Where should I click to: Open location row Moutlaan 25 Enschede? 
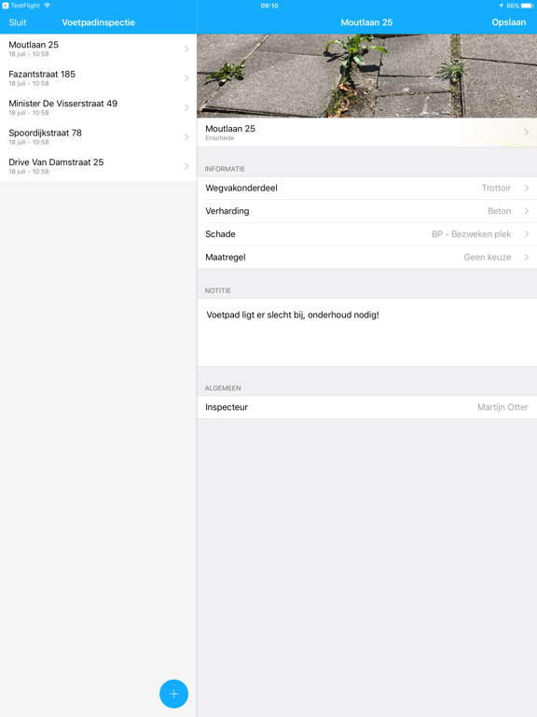[367, 133]
